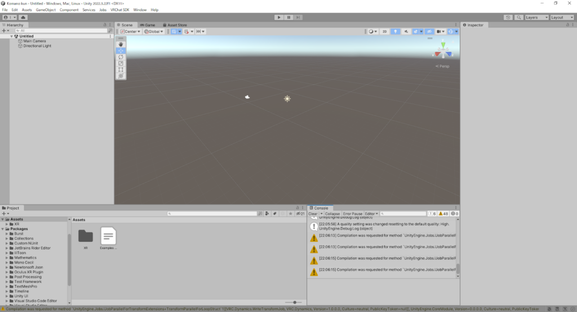Open the hidden packages count icon
This screenshot has width=577, height=312.
pos(300,214)
